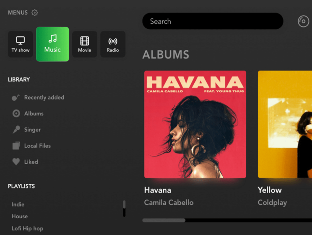Open the Lofi Hip hop playlist

point(27,228)
